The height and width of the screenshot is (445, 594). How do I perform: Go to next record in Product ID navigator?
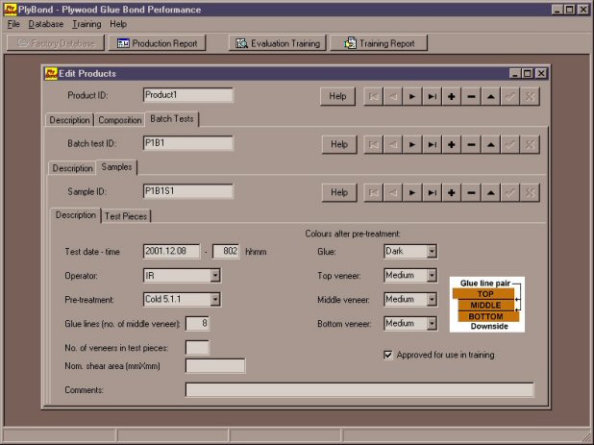[412, 96]
